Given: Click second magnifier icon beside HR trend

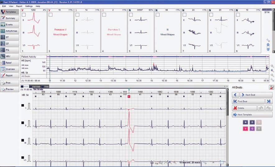Looking at the screenshot, I should pyautogui.click(x=272, y=71).
